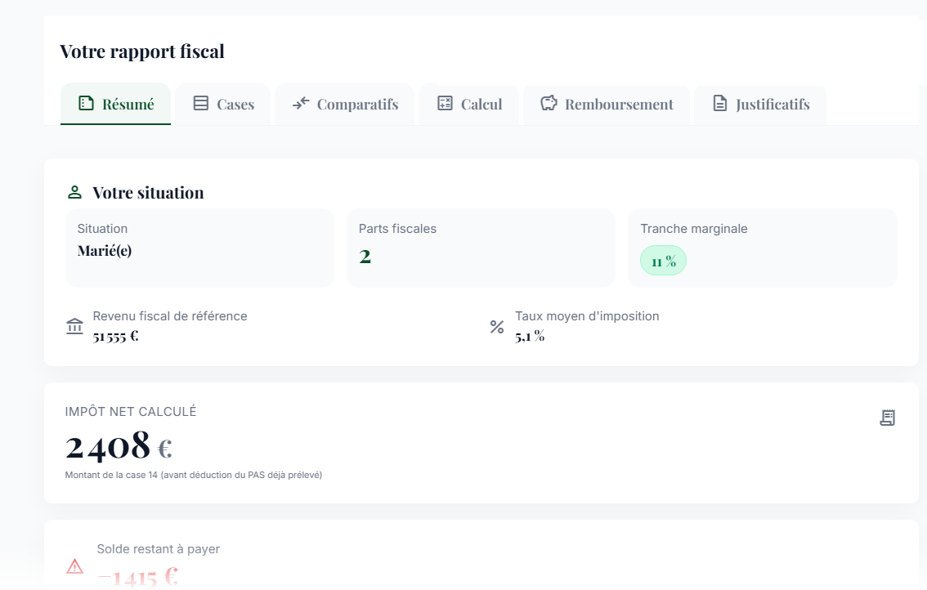This screenshot has height=590, width=927.
Task: Click the person icon beside Votre situation
Action: [x=74, y=193]
